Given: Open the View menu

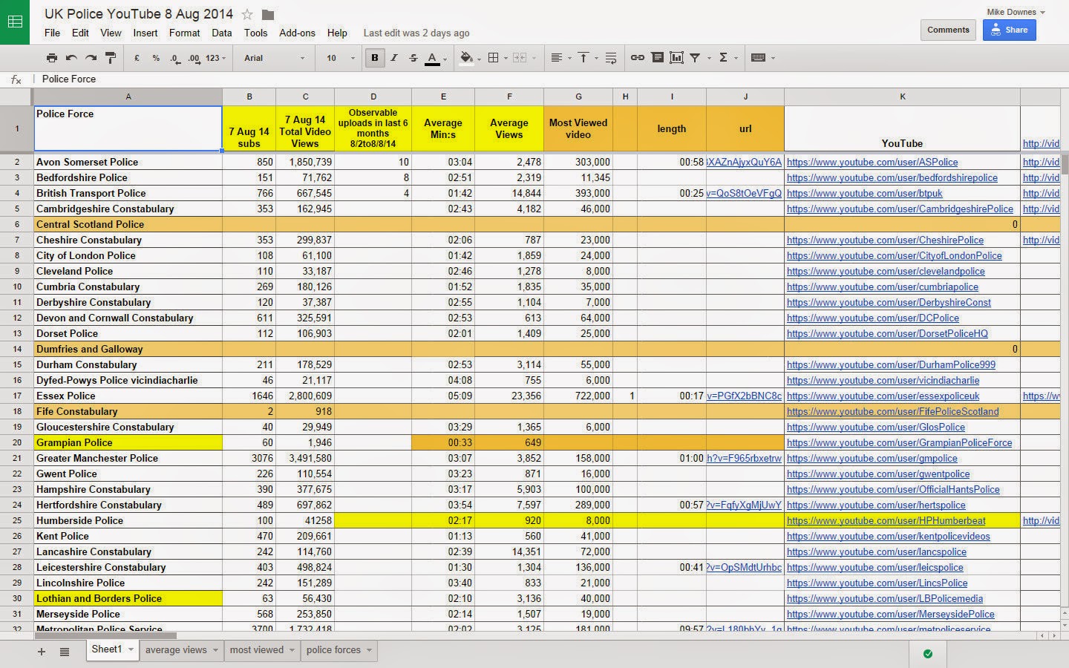Looking at the screenshot, I should click(111, 33).
